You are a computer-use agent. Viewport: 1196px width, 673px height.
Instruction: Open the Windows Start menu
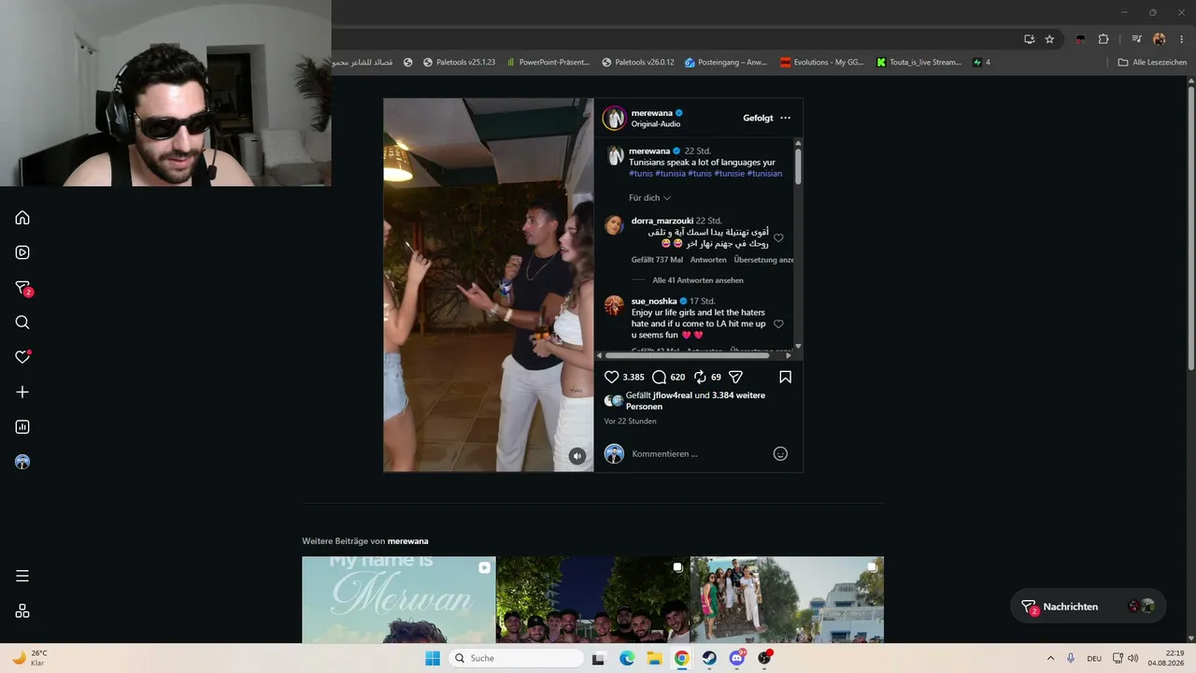tap(433, 658)
